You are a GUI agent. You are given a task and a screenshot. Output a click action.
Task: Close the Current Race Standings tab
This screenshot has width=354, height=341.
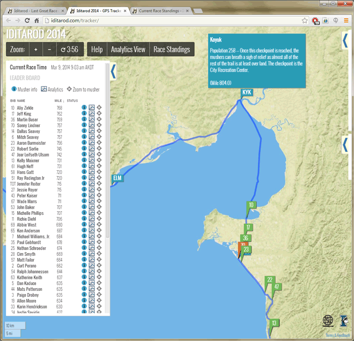coord(187,11)
